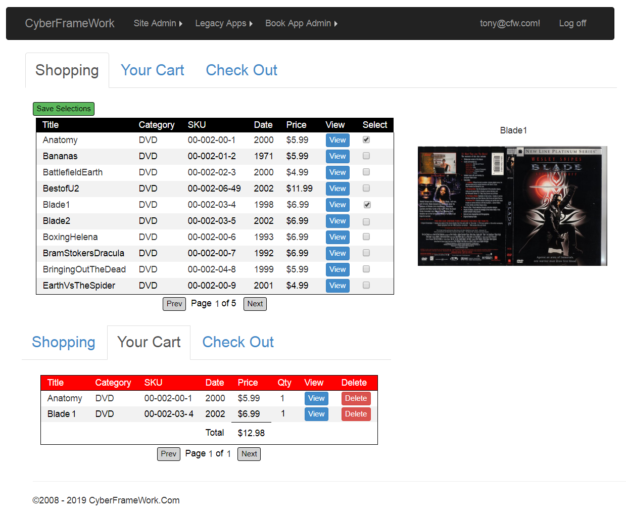View the BramStokersDracula DVD
Viewport: 626px width, 513px height.
[x=338, y=253]
